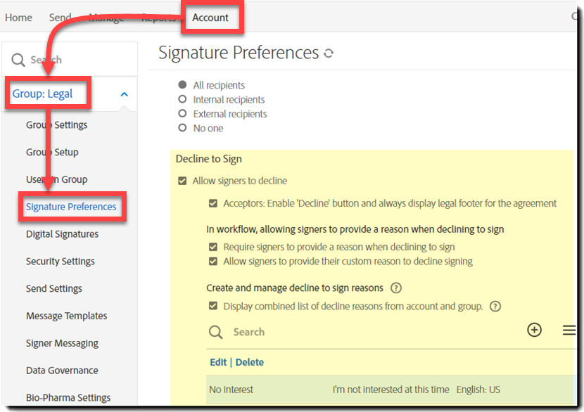584x412 pixels.
Task: Select the Internal recipients radio option
Action: pyautogui.click(x=183, y=99)
